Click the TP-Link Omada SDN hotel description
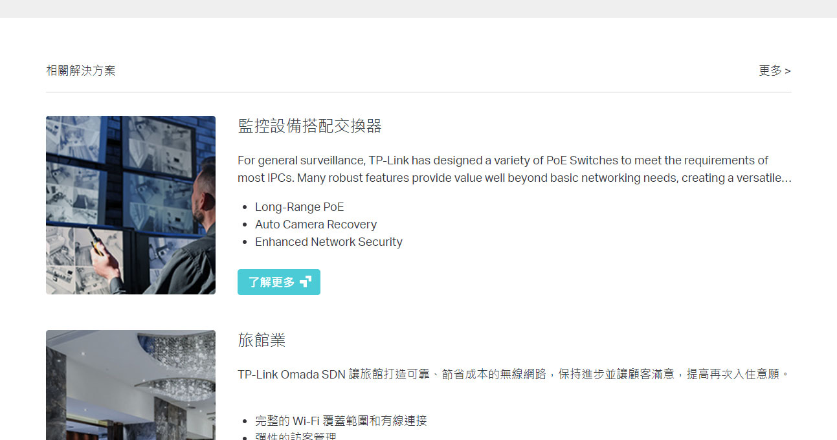837x440 pixels. pos(514,374)
